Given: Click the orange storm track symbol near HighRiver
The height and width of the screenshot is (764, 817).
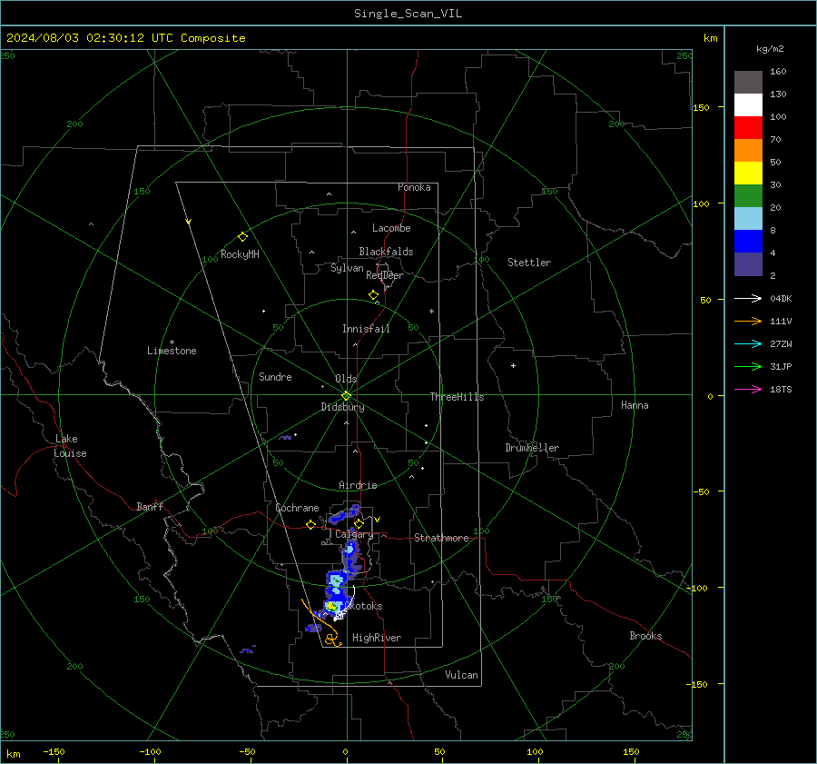Looking at the screenshot, I should click(x=331, y=640).
